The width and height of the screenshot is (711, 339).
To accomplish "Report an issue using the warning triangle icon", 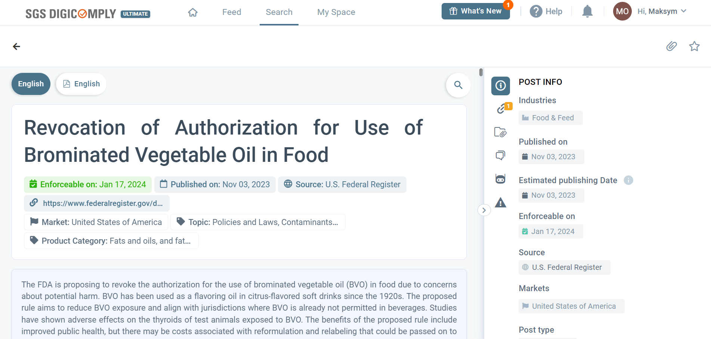I will 501,202.
